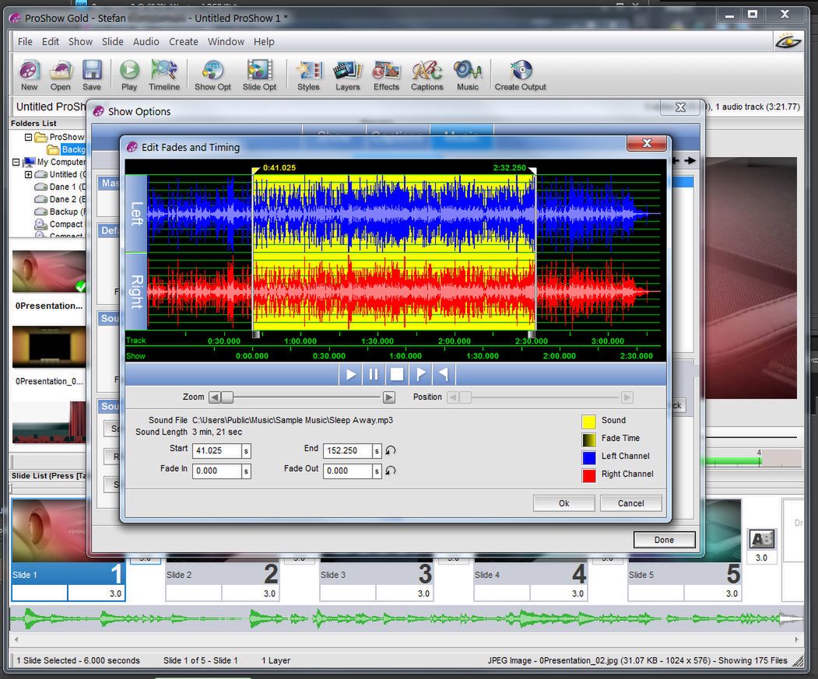Expand the Untitled drive tree node
The height and width of the screenshot is (679, 818).
[x=29, y=175]
